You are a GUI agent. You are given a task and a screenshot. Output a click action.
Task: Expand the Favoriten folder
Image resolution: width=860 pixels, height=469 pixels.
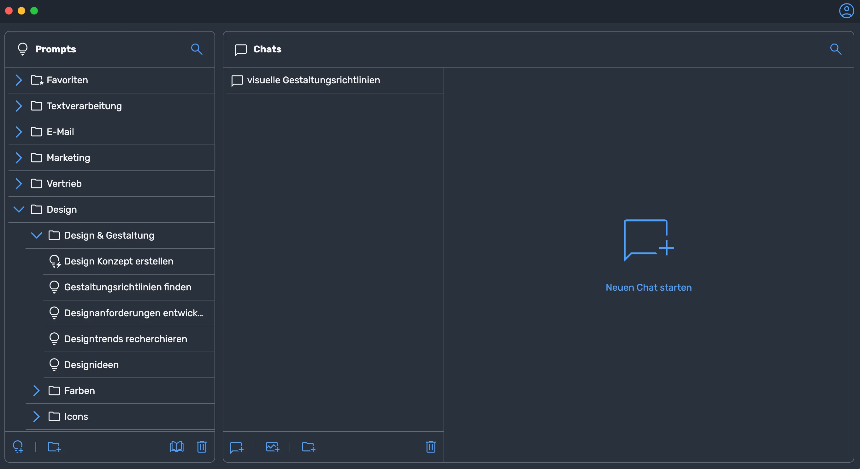point(19,80)
